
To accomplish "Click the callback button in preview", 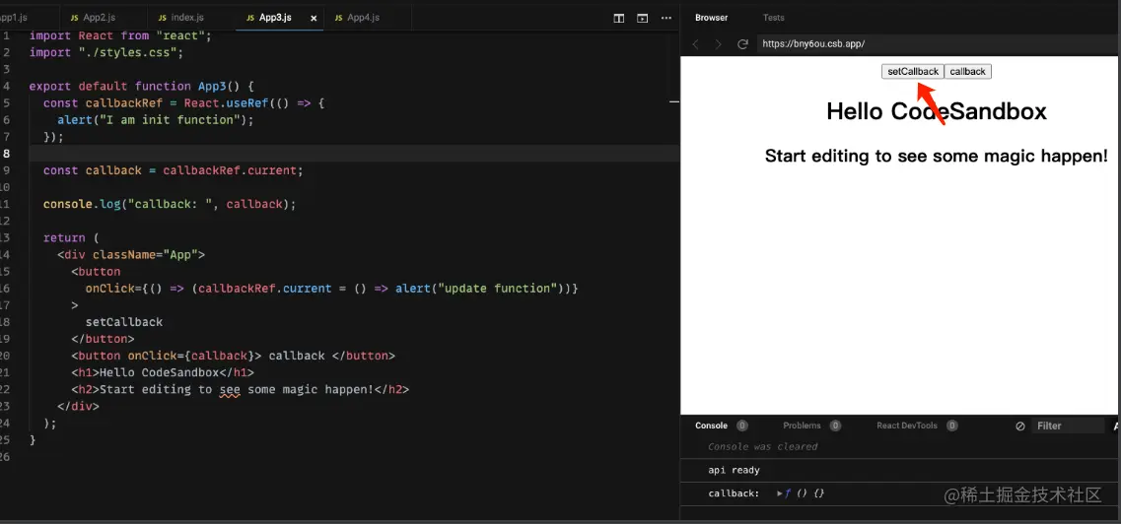I will point(968,71).
